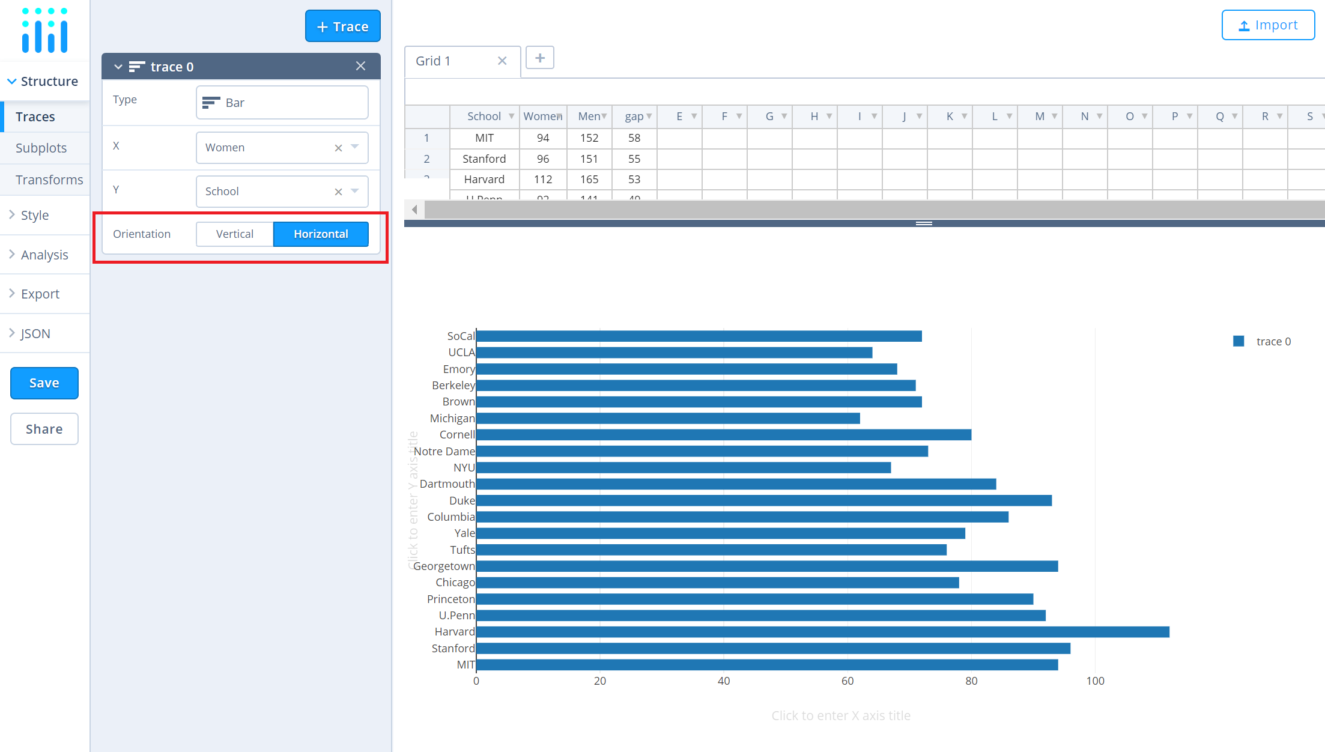Viewport: 1325px width, 752px height.
Task: Set orientation to Vertical
Action: click(235, 234)
